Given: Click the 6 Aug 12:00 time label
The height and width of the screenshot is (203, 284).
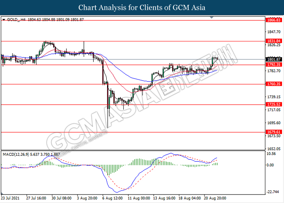Looking at the screenshot, I should point(112,198).
